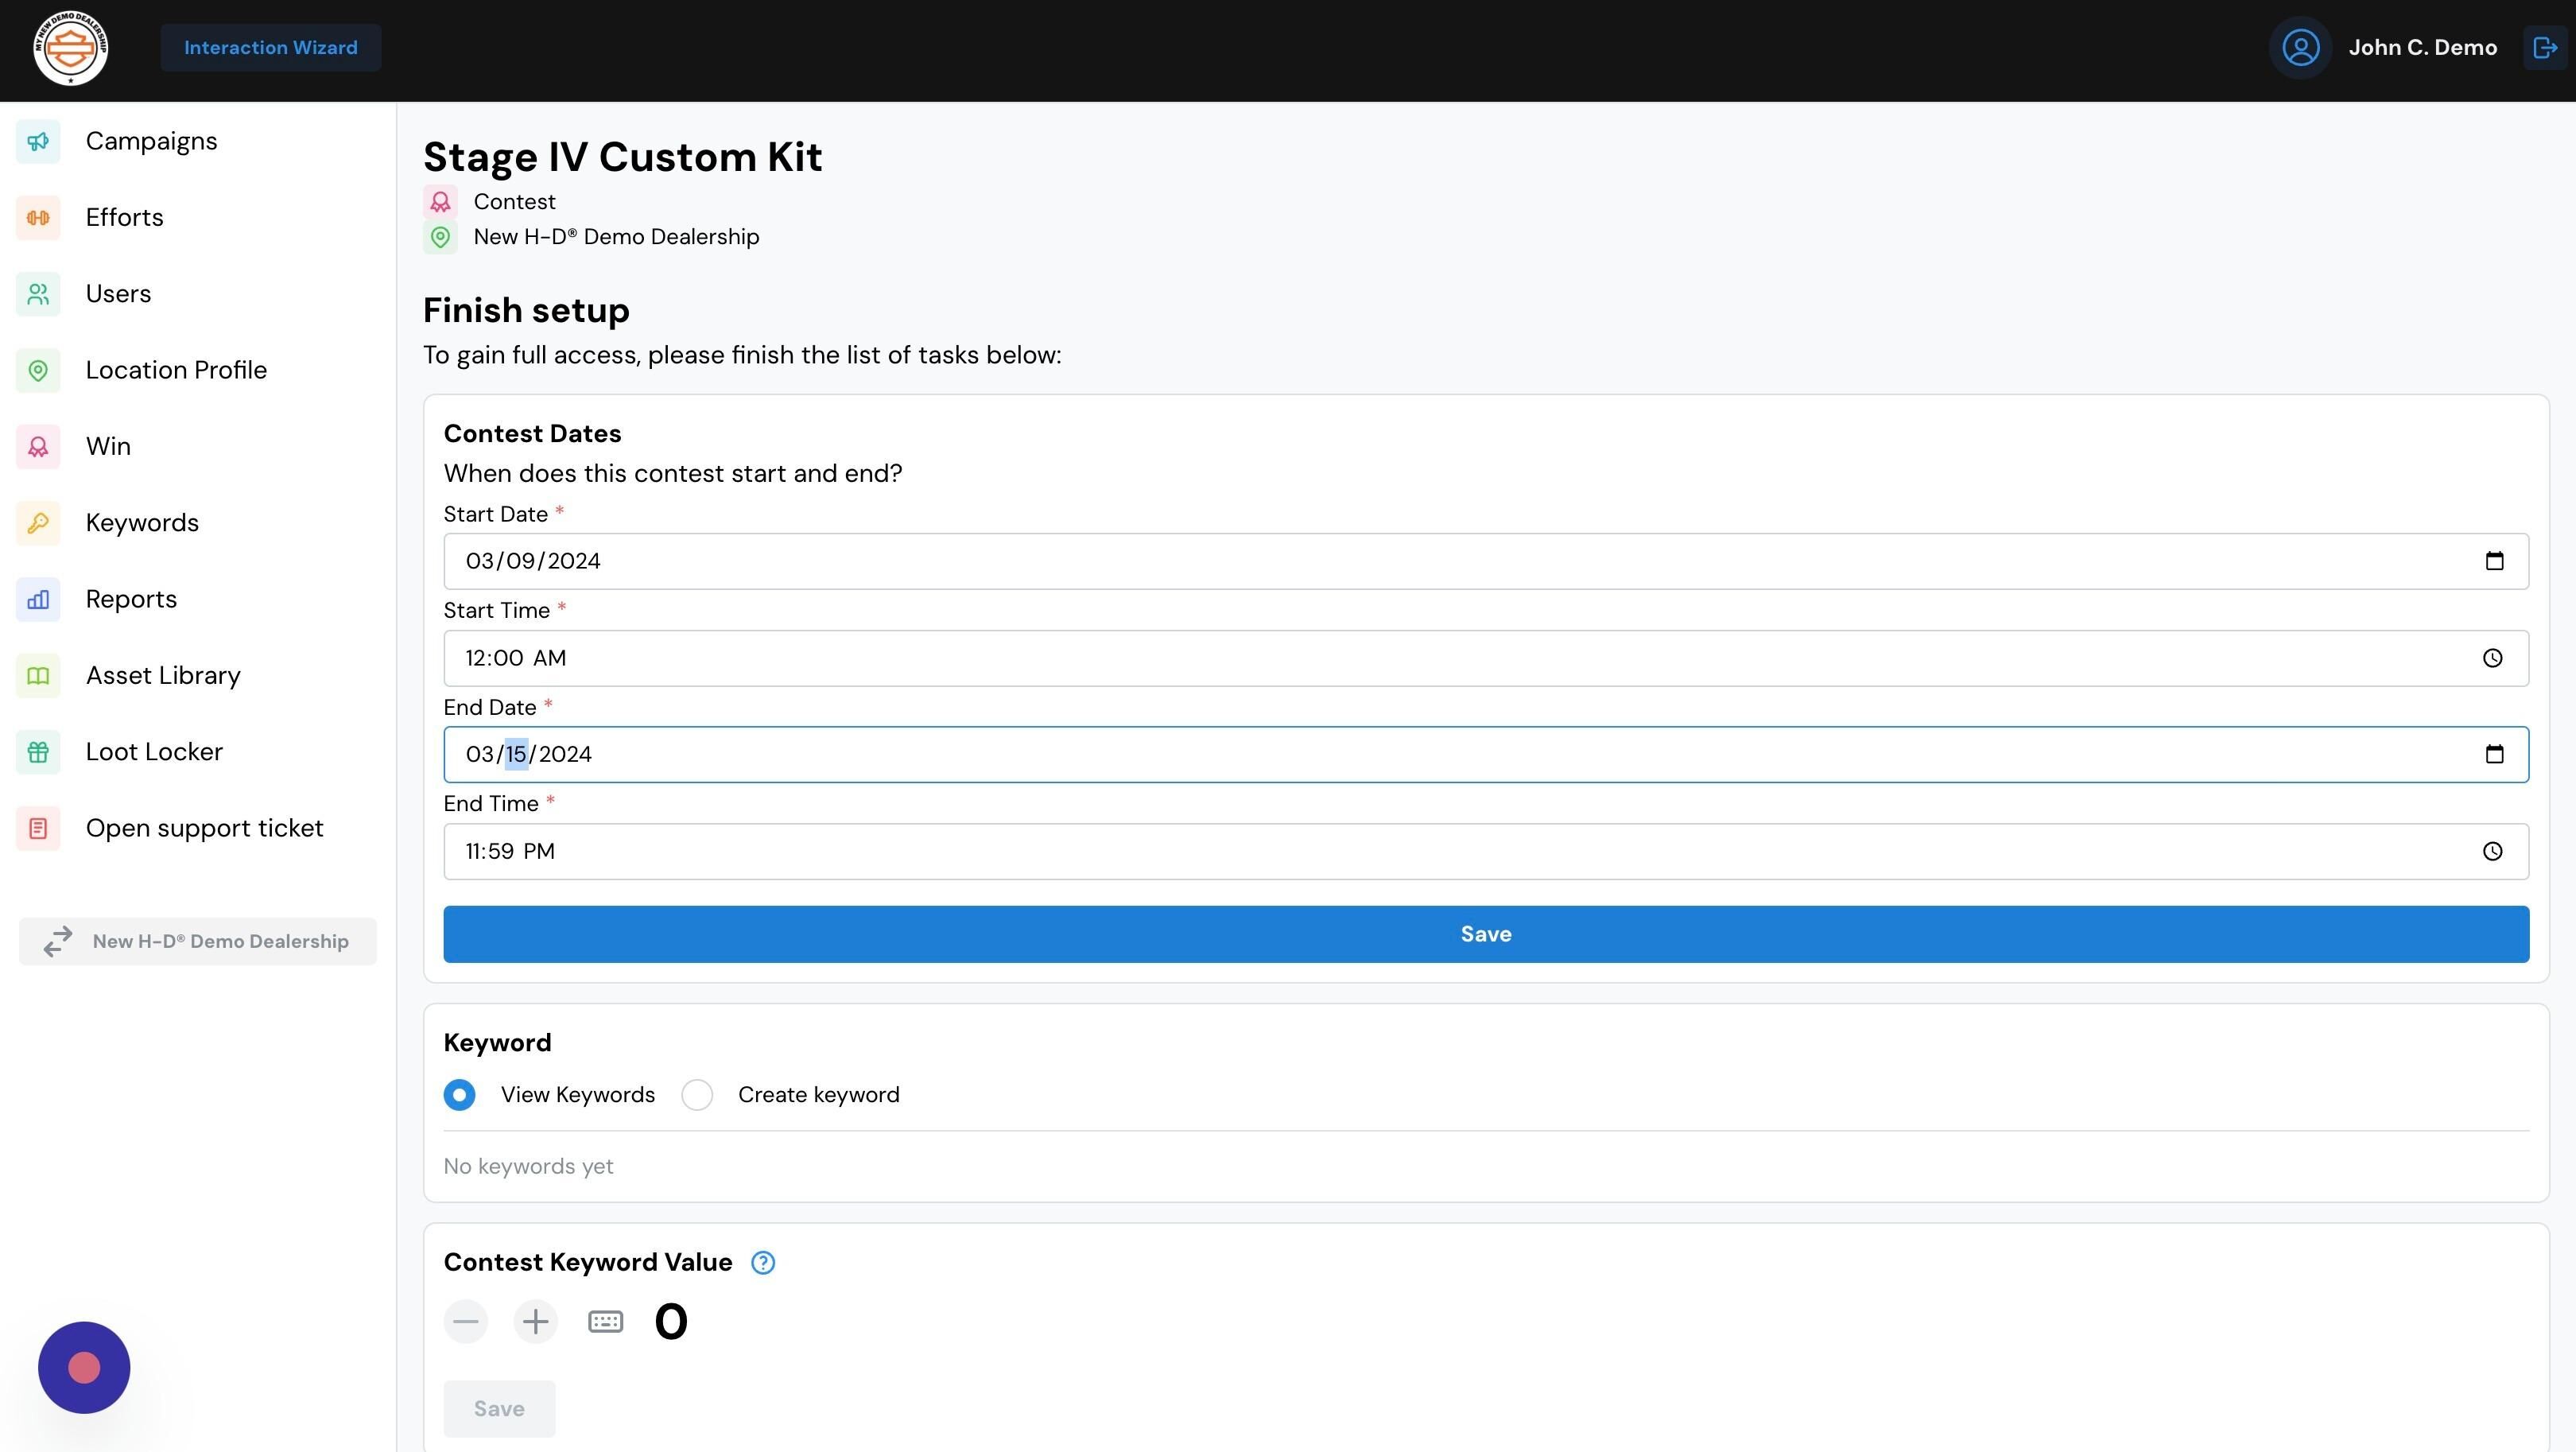Increase the contest keyword value with plus
Viewport: 2576px width, 1452px height.
(536, 1322)
